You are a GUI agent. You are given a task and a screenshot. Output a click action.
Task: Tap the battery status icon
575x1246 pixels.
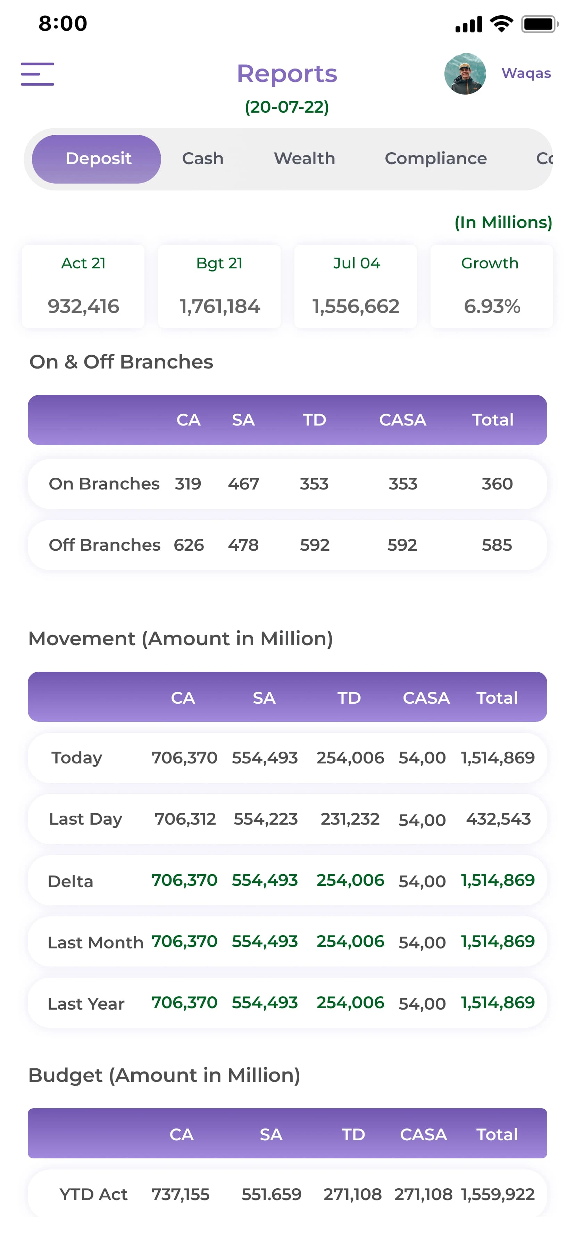coord(539,24)
